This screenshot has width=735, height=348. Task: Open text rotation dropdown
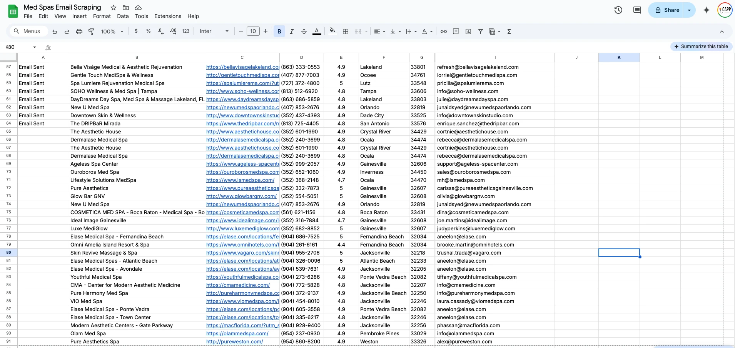427,32
